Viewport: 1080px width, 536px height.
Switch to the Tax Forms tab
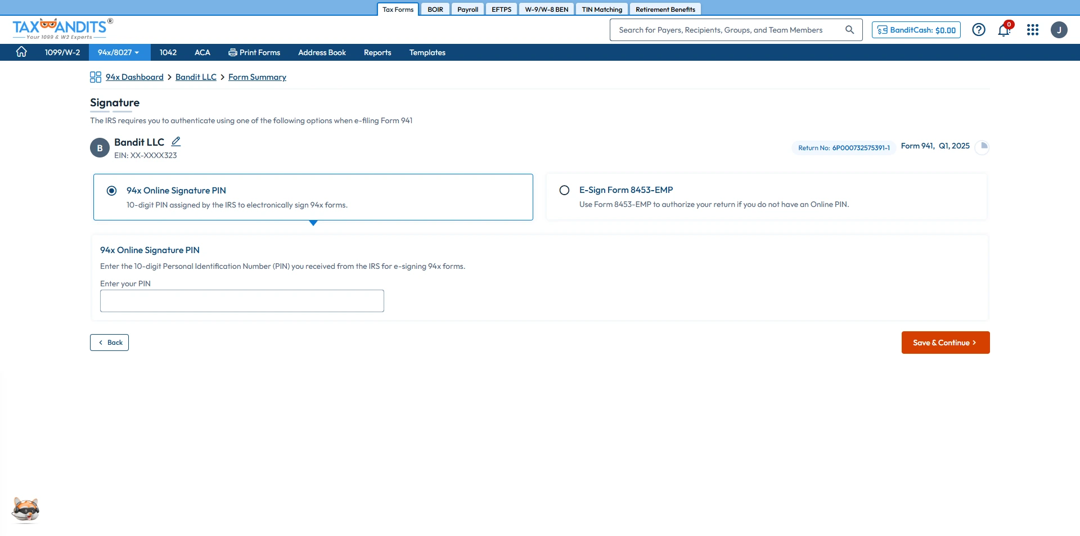click(x=398, y=10)
